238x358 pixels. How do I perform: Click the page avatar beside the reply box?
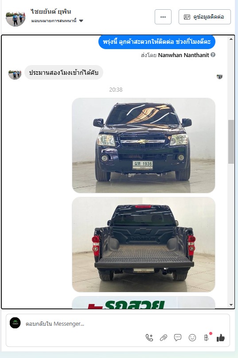coord(15,323)
